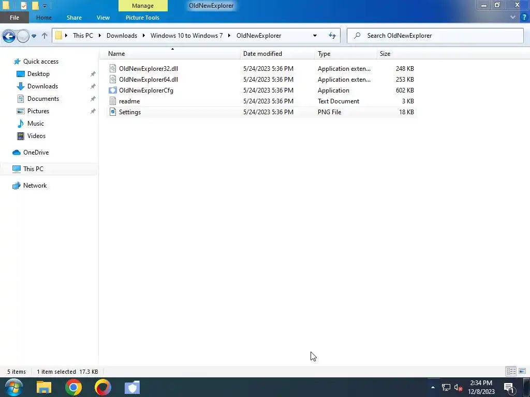Open File Explorer from taskbar
This screenshot has height=397, width=530.
(44, 387)
